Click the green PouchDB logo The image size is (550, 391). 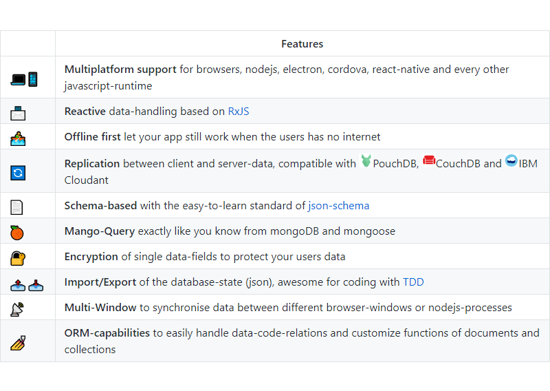366,162
